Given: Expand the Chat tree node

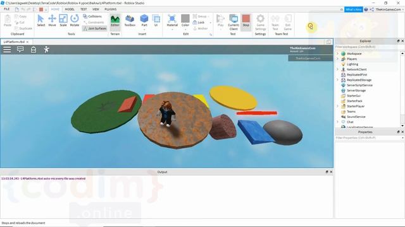Looking at the screenshot, I should coord(337,122).
